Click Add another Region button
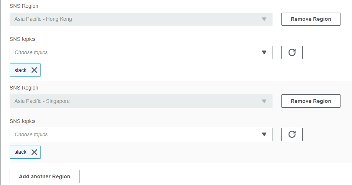352x185 pixels. (45, 176)
